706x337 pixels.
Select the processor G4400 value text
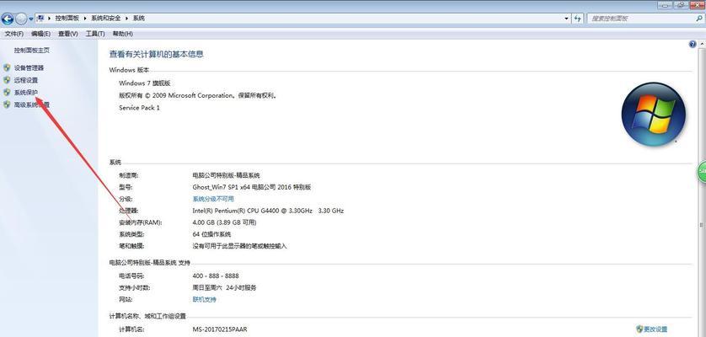268,211
